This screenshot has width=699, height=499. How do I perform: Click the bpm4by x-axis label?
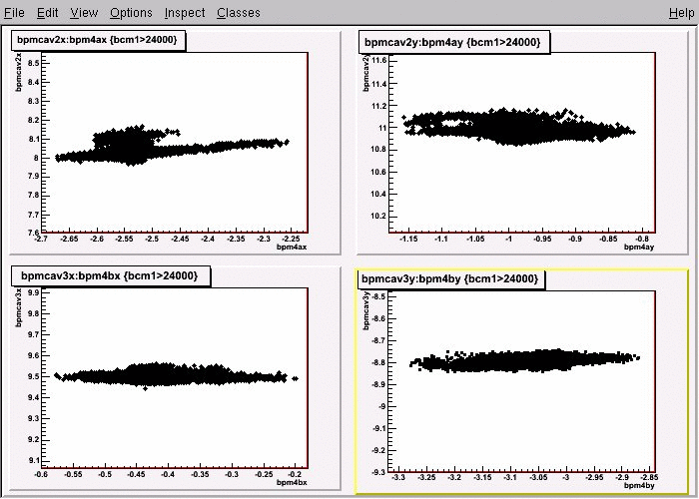pos(639,486)
